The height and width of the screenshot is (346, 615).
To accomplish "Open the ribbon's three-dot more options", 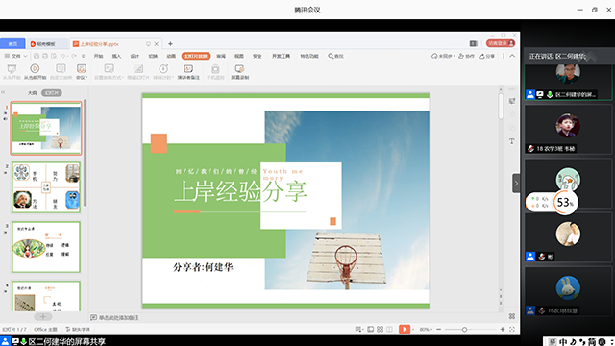I will [x=504, y=56].
